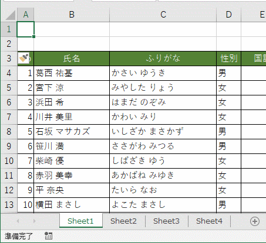
Task: Click the select-all corner triangle
Action: [11, 15]
